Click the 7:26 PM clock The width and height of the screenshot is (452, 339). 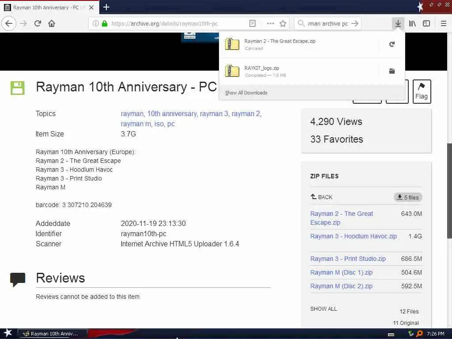click(436, 334)
